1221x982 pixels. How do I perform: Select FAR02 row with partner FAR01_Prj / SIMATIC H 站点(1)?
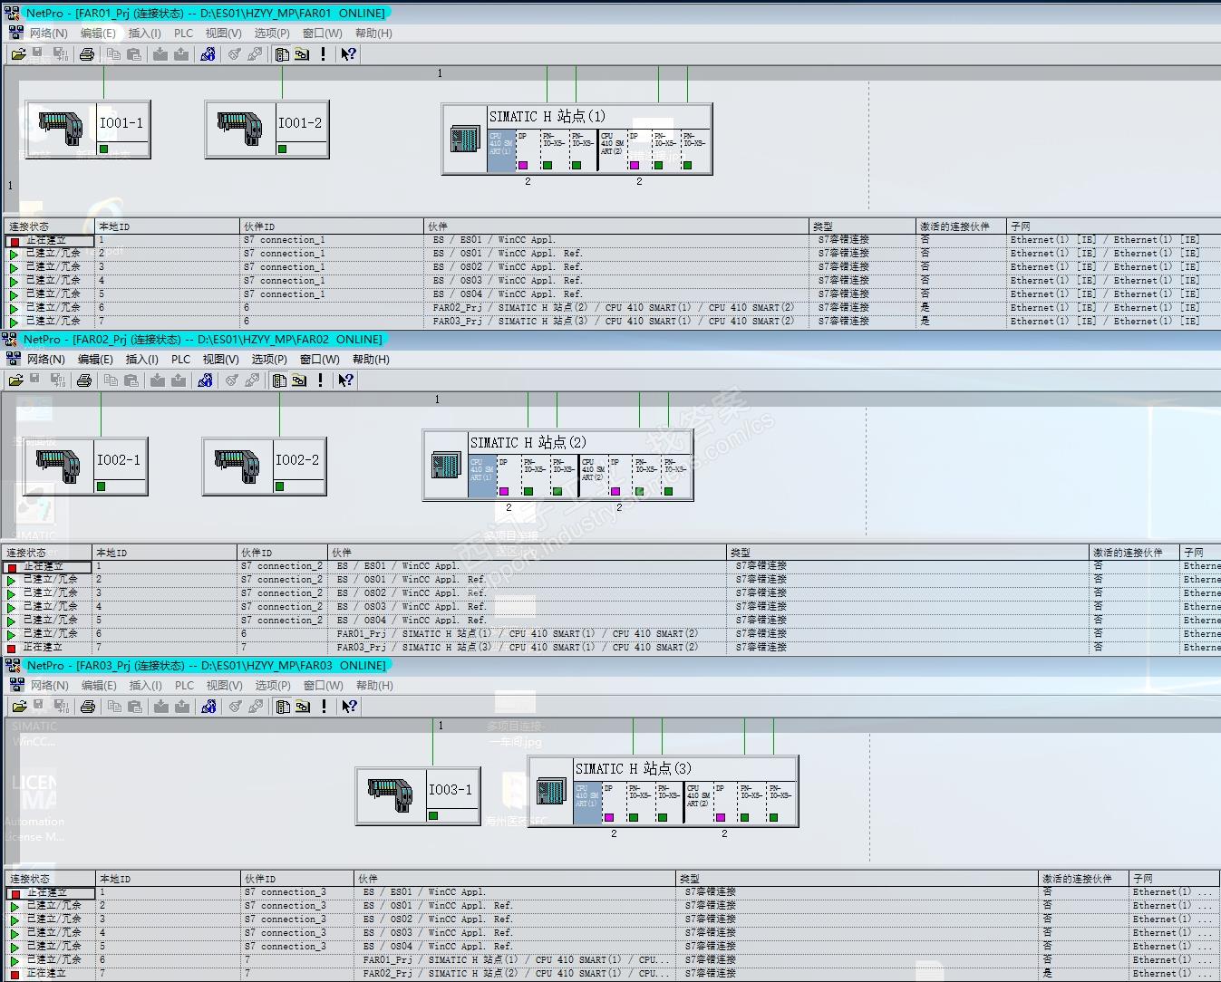pyautogui.click(x=611, y=634)
